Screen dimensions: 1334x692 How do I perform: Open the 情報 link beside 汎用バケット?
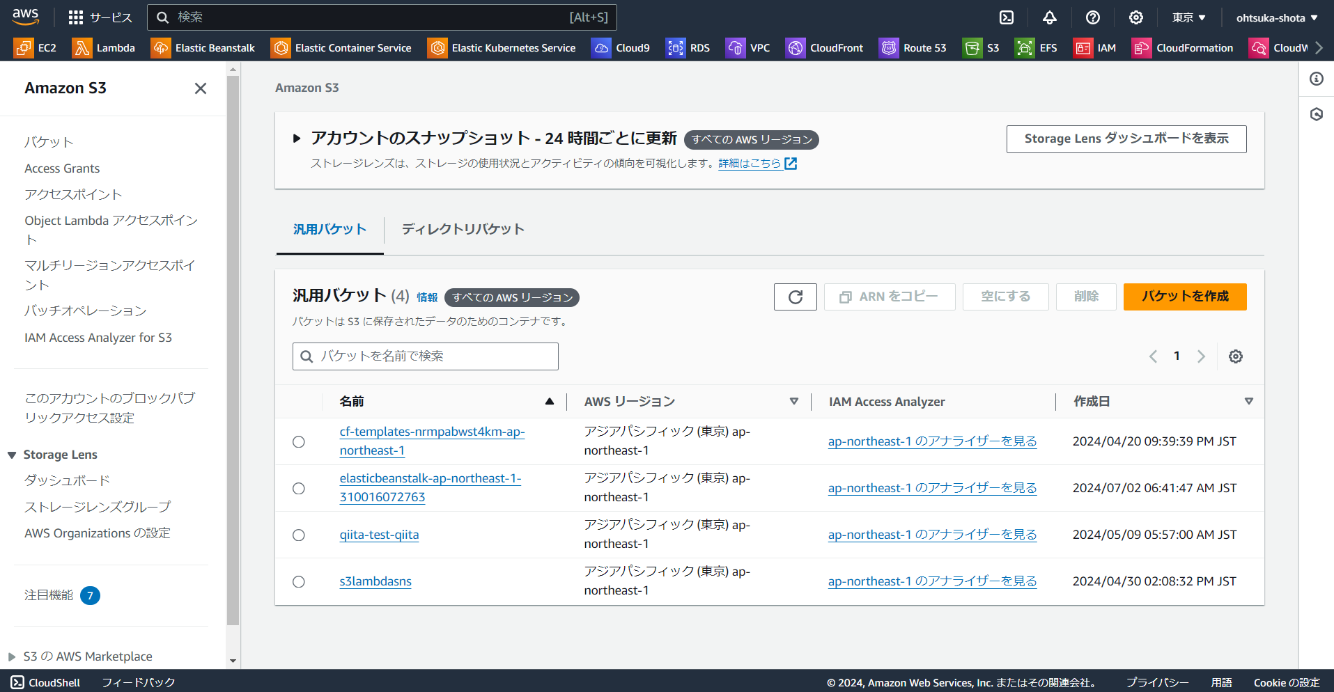(x=427, y=298)
